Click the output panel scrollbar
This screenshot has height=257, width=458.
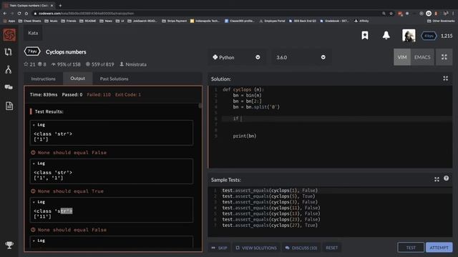200,106
